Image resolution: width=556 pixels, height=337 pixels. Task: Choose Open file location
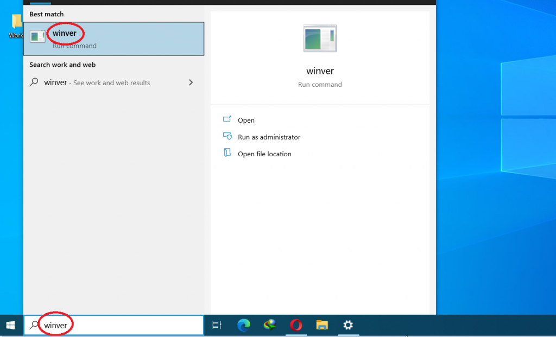(264, 154)
